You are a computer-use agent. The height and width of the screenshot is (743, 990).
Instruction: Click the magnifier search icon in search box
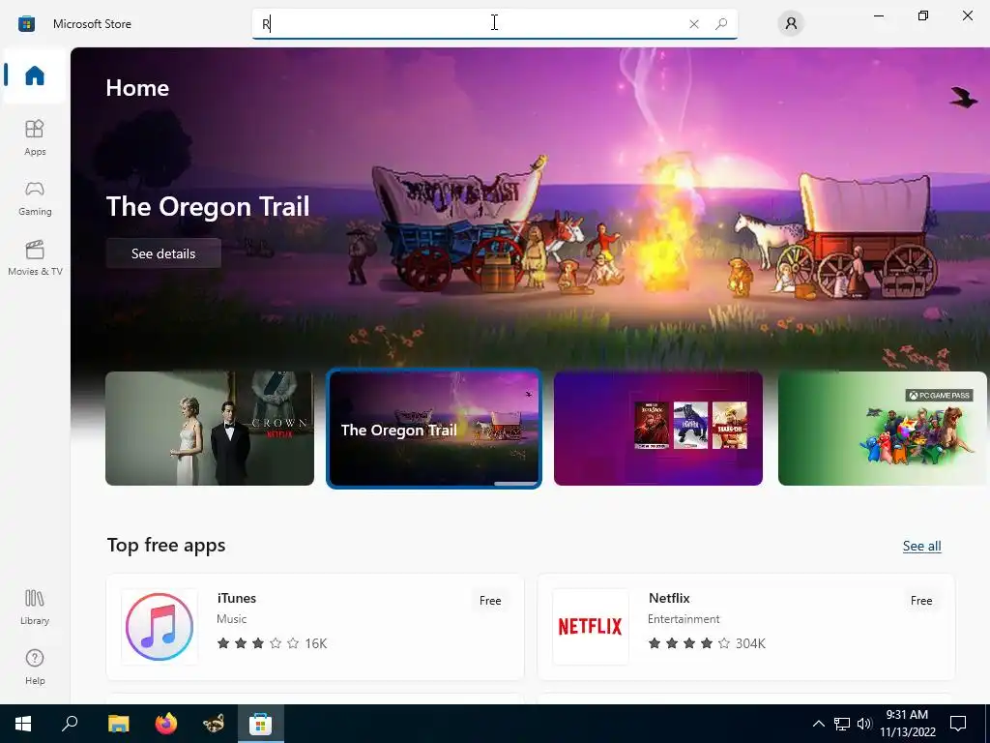(x=721, y=24)
